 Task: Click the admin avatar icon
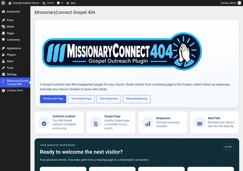[240, 3]
